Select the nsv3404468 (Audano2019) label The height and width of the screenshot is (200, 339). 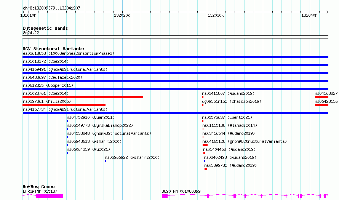point(229,149)
